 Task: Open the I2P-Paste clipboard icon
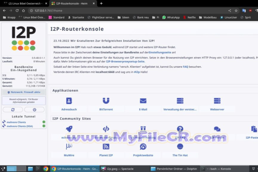[254, 129]
